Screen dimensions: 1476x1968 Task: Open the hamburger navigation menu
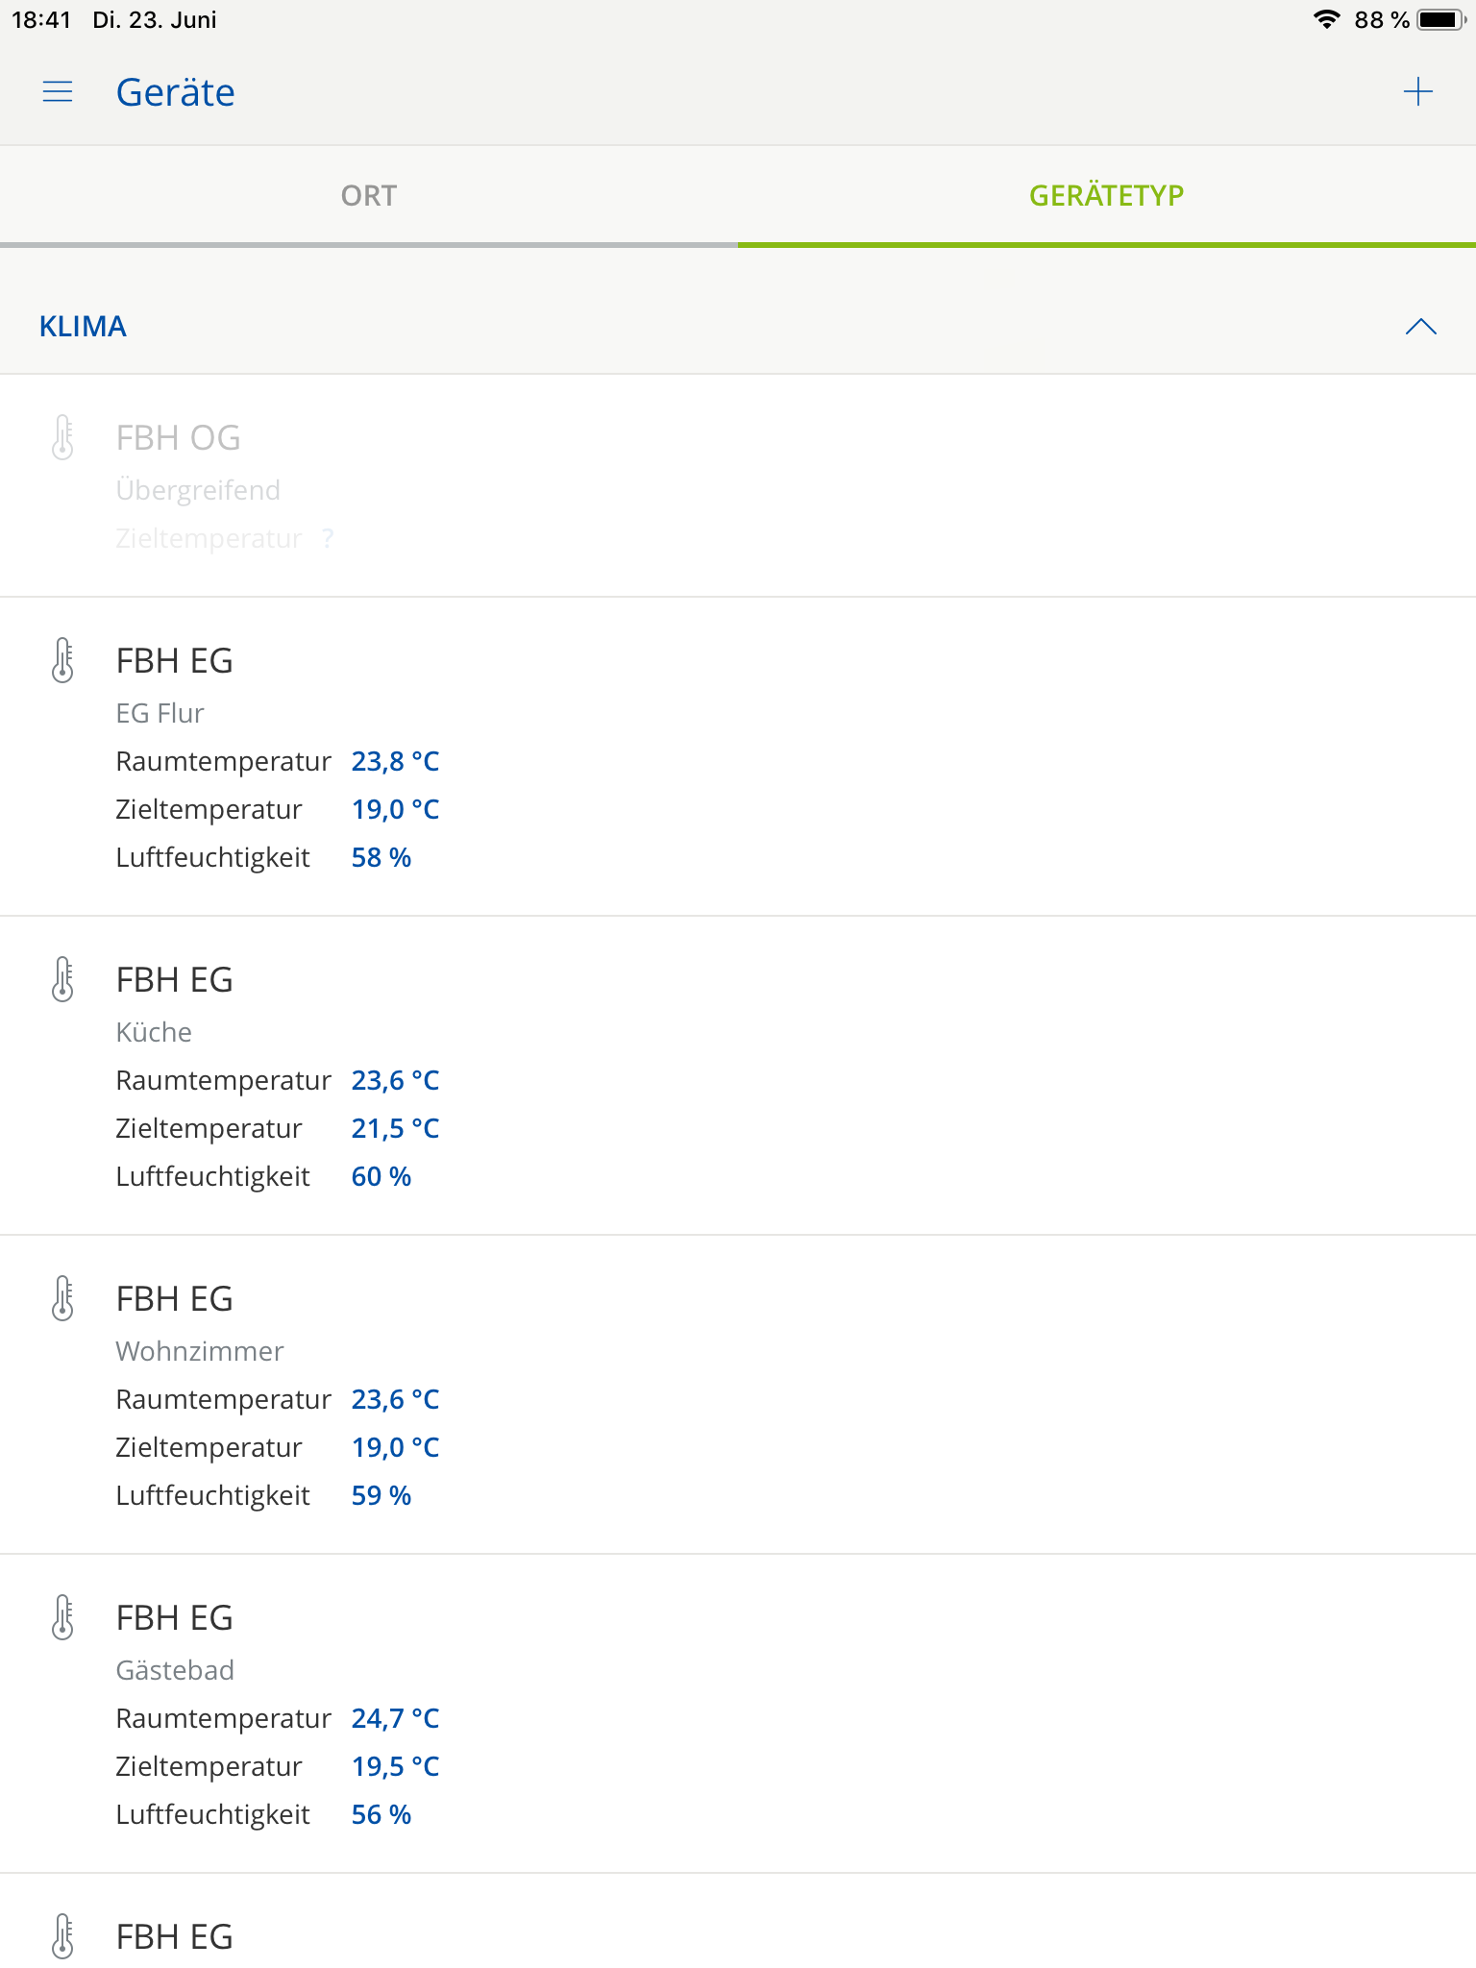58,92
